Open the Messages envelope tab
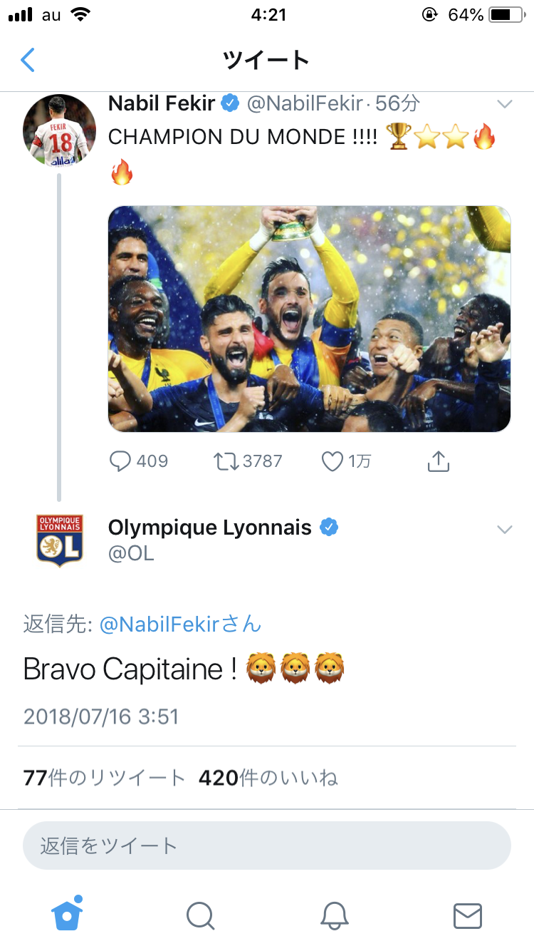The width and height of the screenshot is (534, 951). [467, 915]
